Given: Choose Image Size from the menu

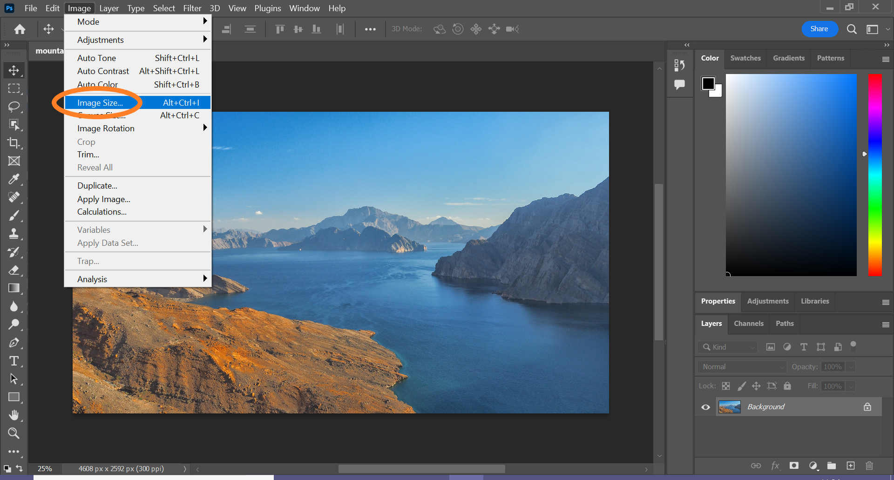Looking at the screenshot, I should tap(138, 102).
